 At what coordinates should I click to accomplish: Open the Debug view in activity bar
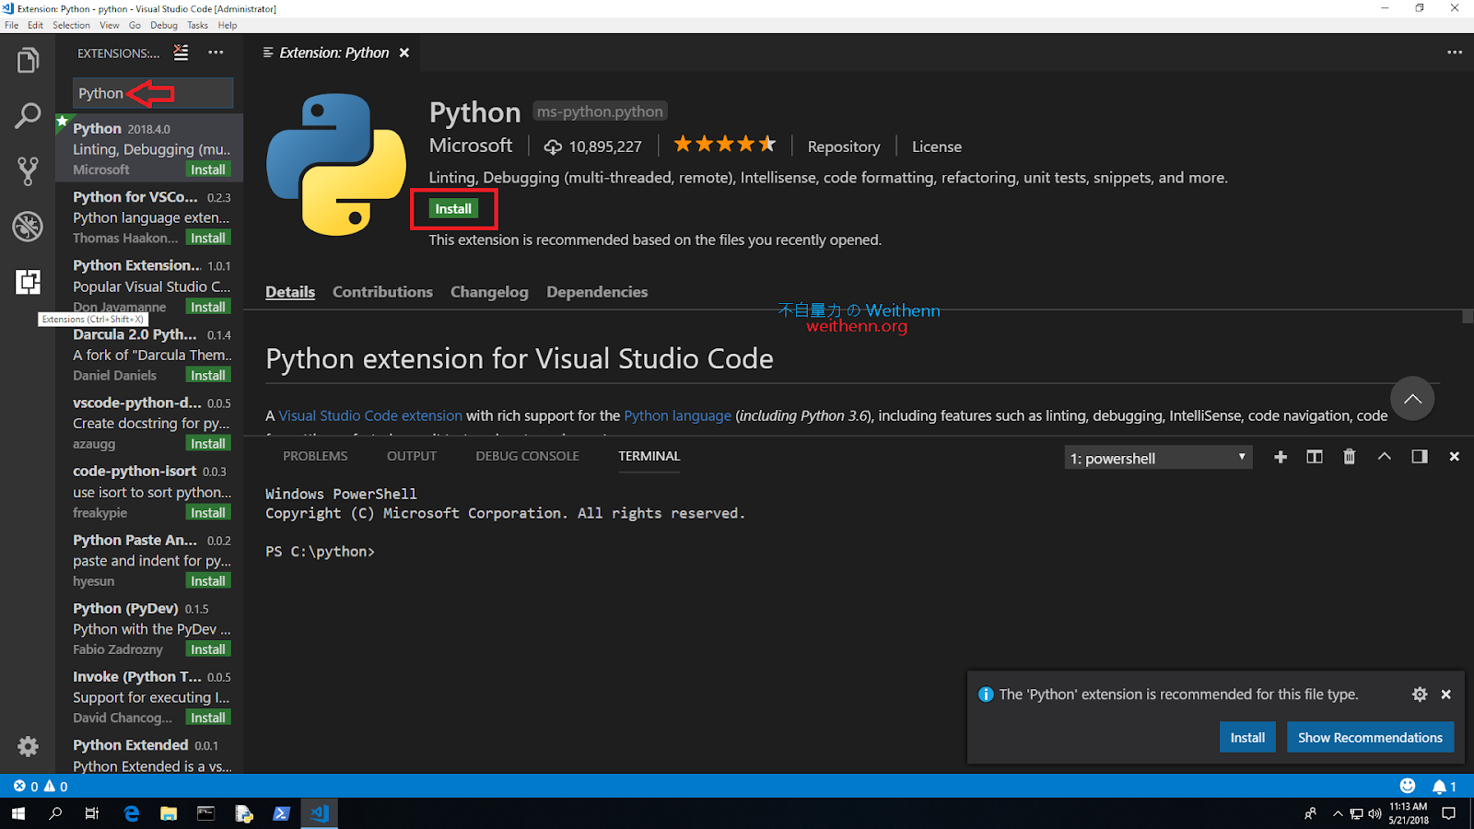click(28, 226)
